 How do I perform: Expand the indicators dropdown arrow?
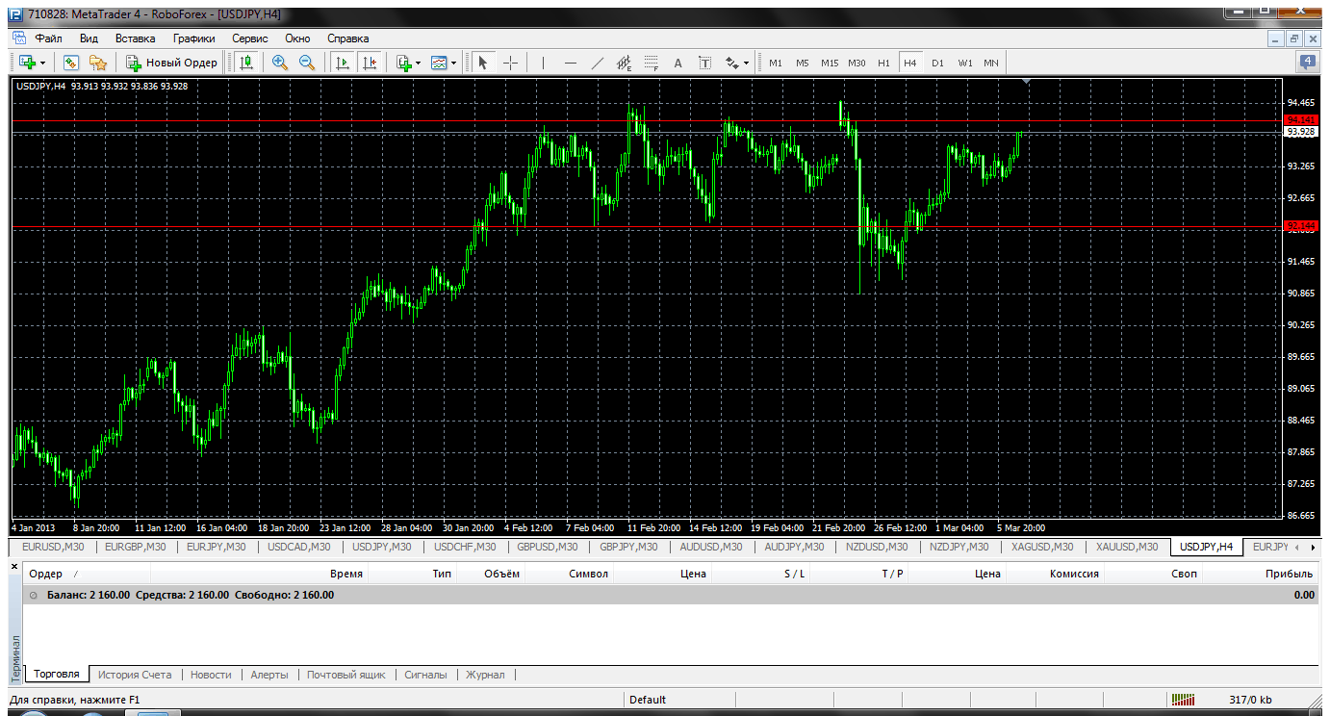pos(419,63)
